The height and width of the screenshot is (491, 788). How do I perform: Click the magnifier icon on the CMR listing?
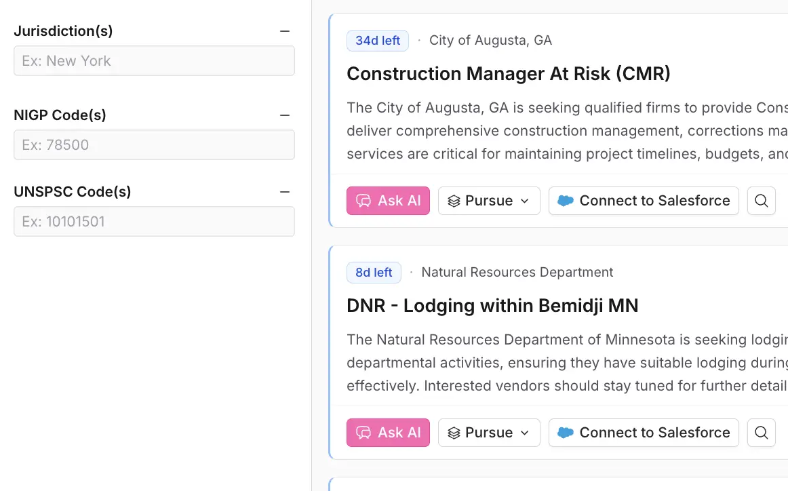pyautogui.click(x=761, y=201)
